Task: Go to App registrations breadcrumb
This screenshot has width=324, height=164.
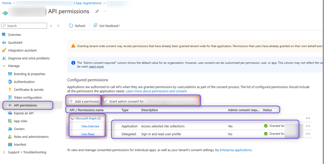Action: click(89, 3)
